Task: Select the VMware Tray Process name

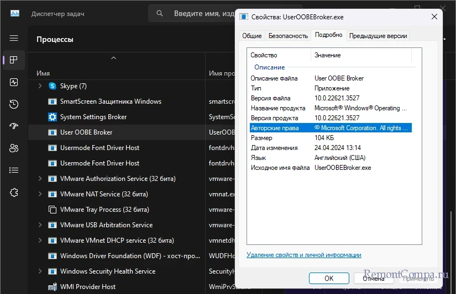Action: tap(104, 210)
